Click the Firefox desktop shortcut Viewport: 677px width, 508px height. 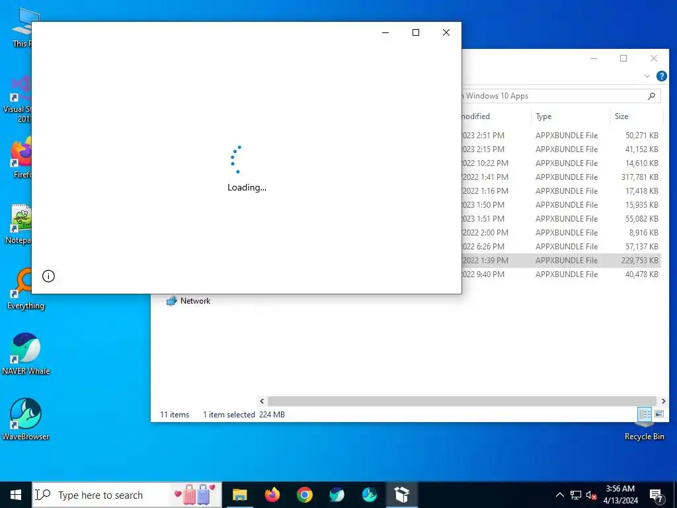click(x=20, y=158)
